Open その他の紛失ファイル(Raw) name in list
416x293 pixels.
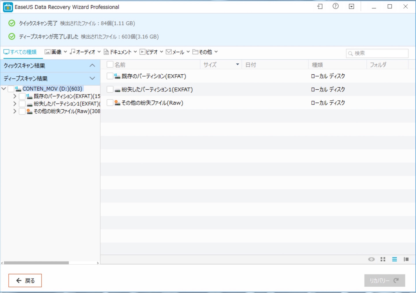152,103
